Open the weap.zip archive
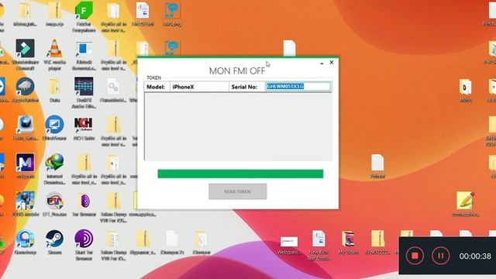 click(x=54, y=14)
